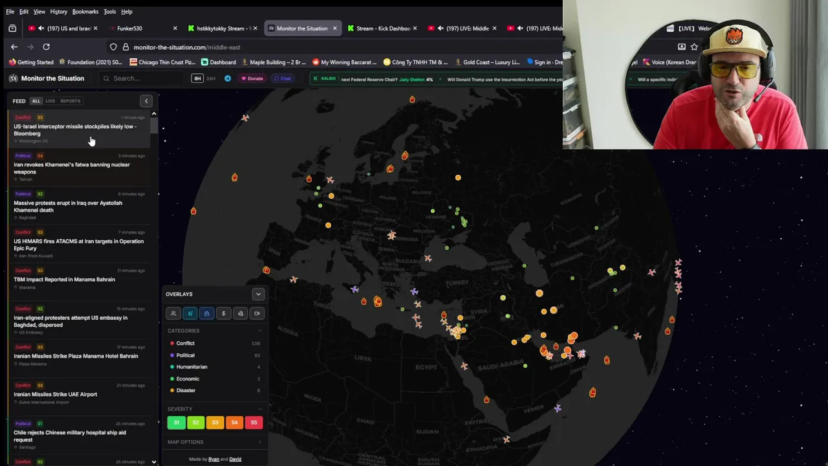Open US HIMARS fires ATACMS story

click(79, 245)
